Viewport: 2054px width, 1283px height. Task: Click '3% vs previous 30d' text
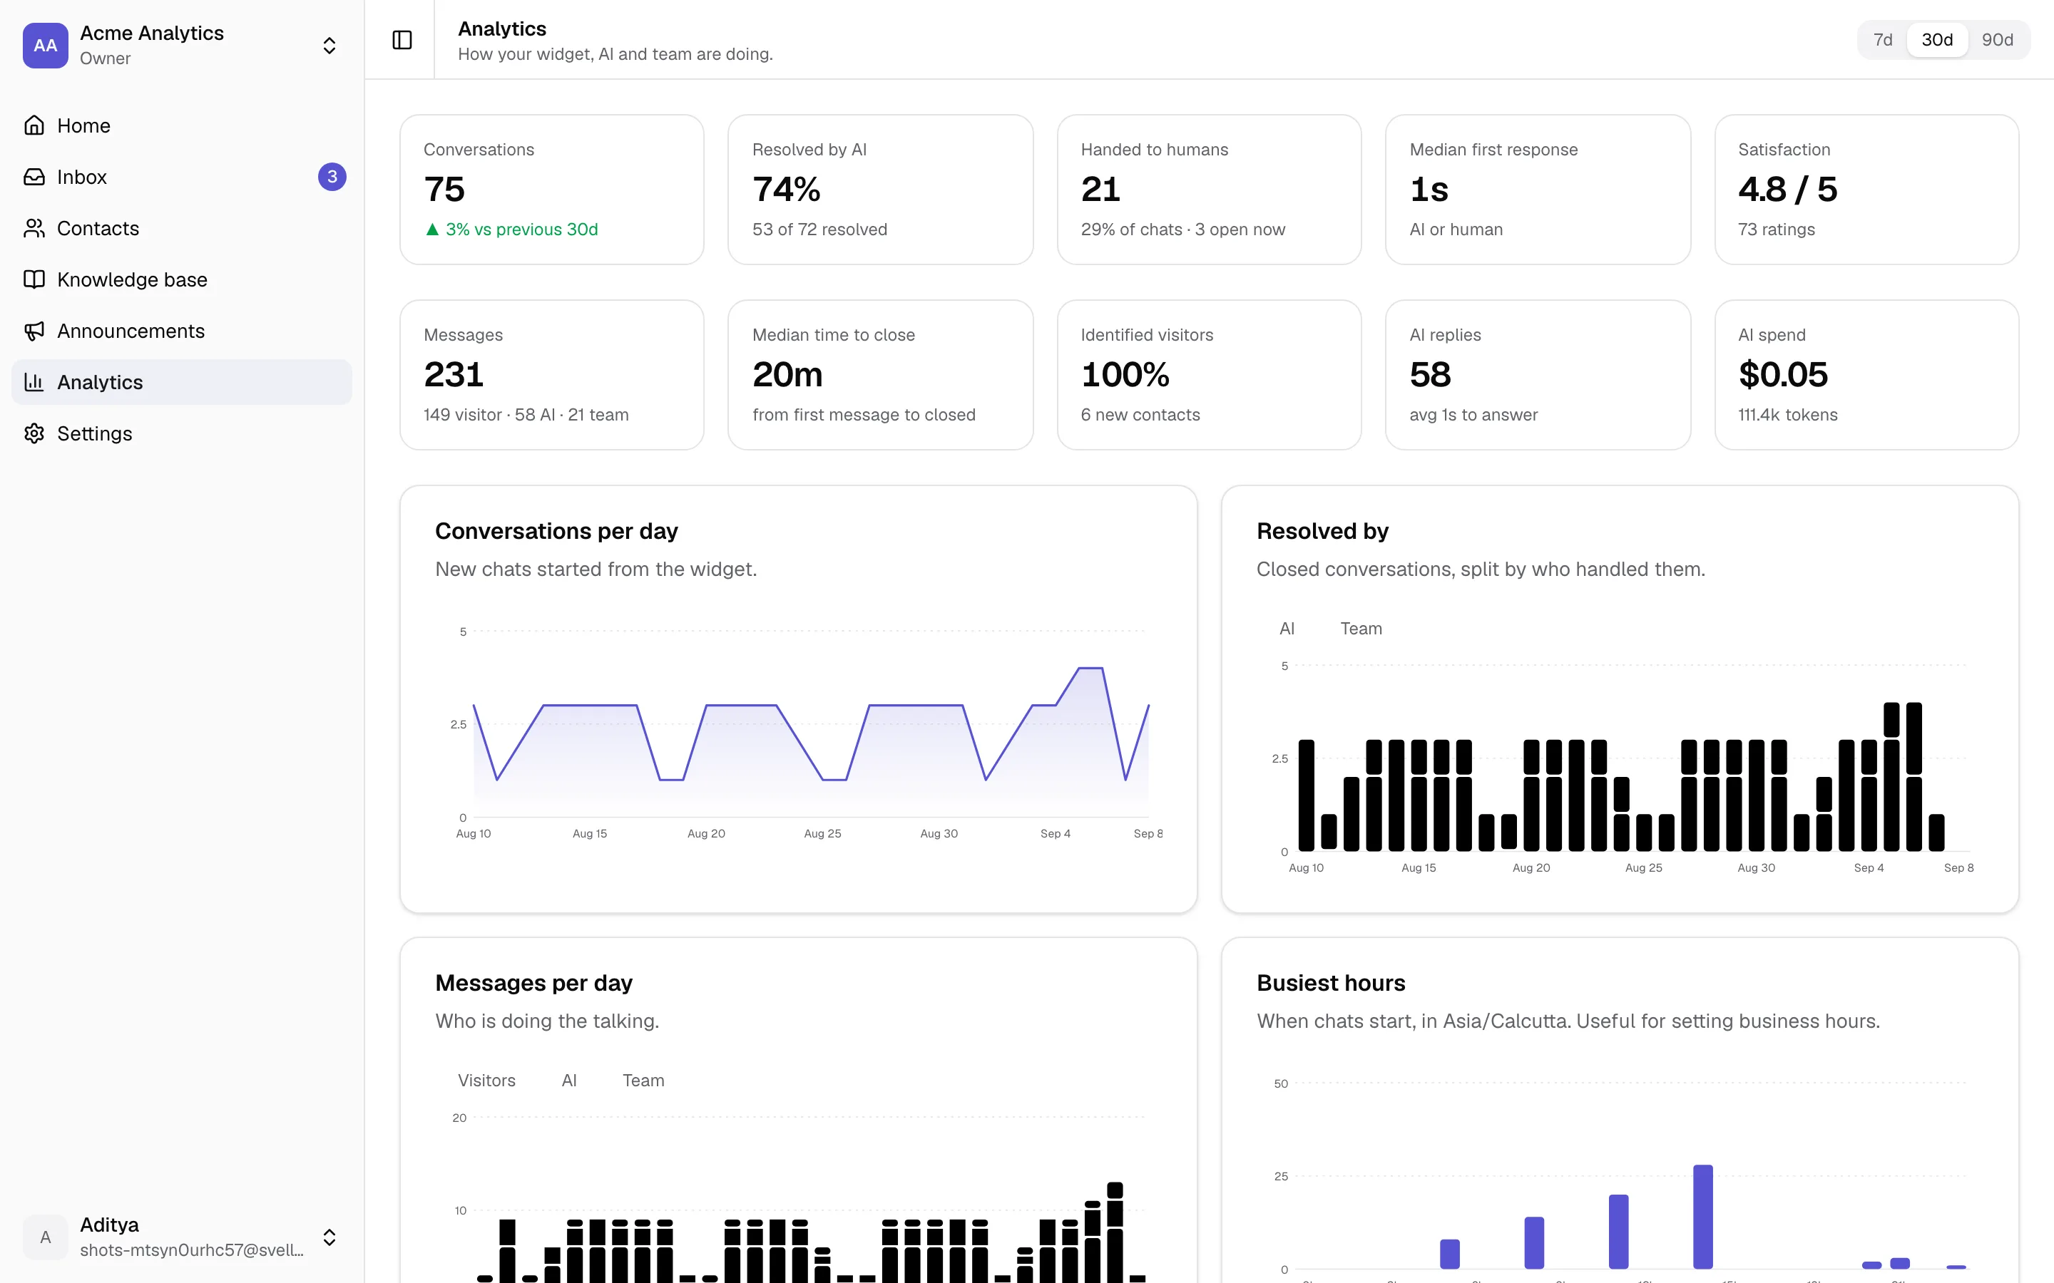pos(521,229)
